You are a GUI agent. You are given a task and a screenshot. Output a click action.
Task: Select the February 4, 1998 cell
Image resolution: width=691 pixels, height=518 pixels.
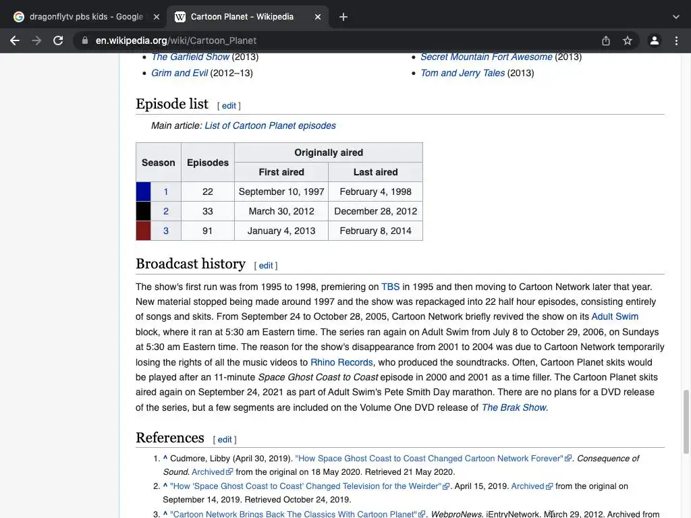click(x=375, y=192)
